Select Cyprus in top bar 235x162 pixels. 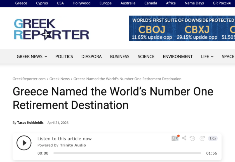42,3
